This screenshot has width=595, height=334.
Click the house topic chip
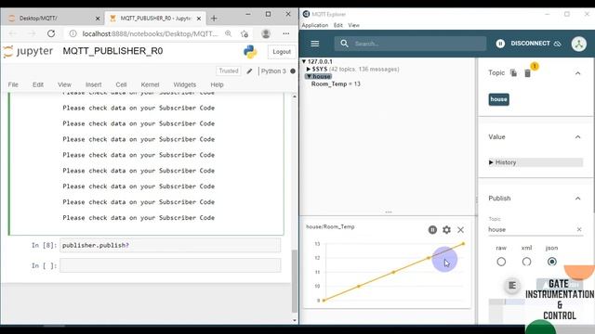pyautogui.click(x=498, y=99)
